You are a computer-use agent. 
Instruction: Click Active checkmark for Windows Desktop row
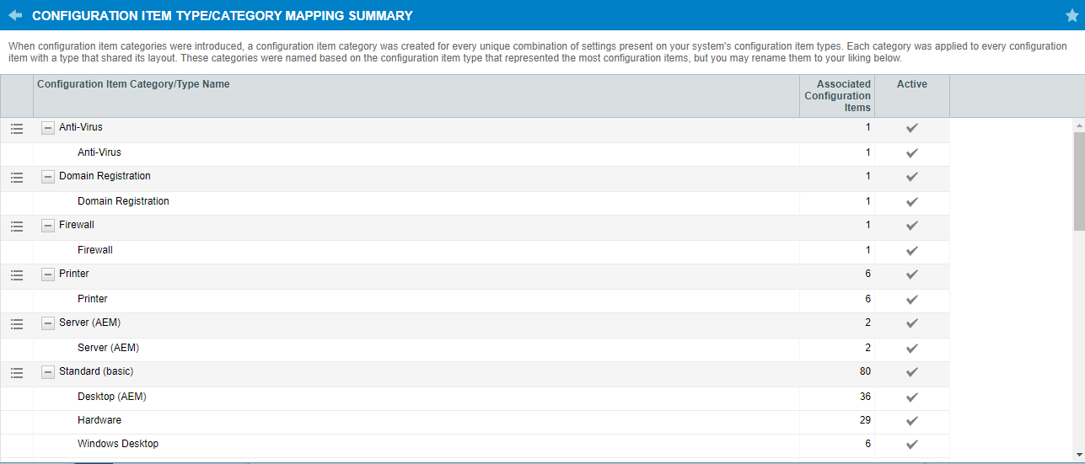click(x=911, y=445)
